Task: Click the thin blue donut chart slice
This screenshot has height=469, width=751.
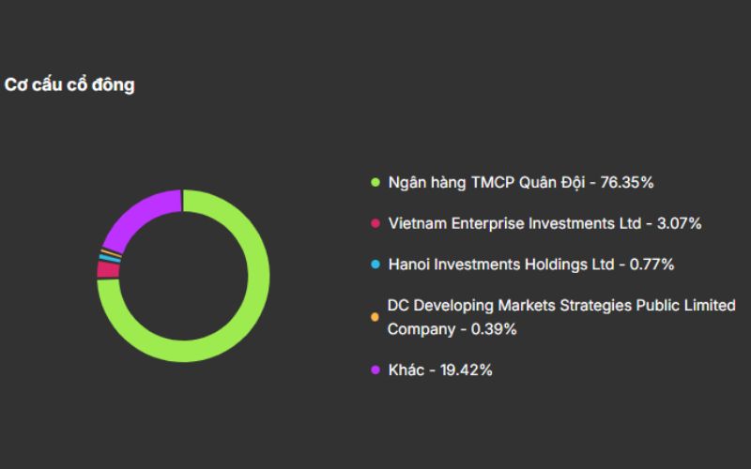Action: coord(110,259)
